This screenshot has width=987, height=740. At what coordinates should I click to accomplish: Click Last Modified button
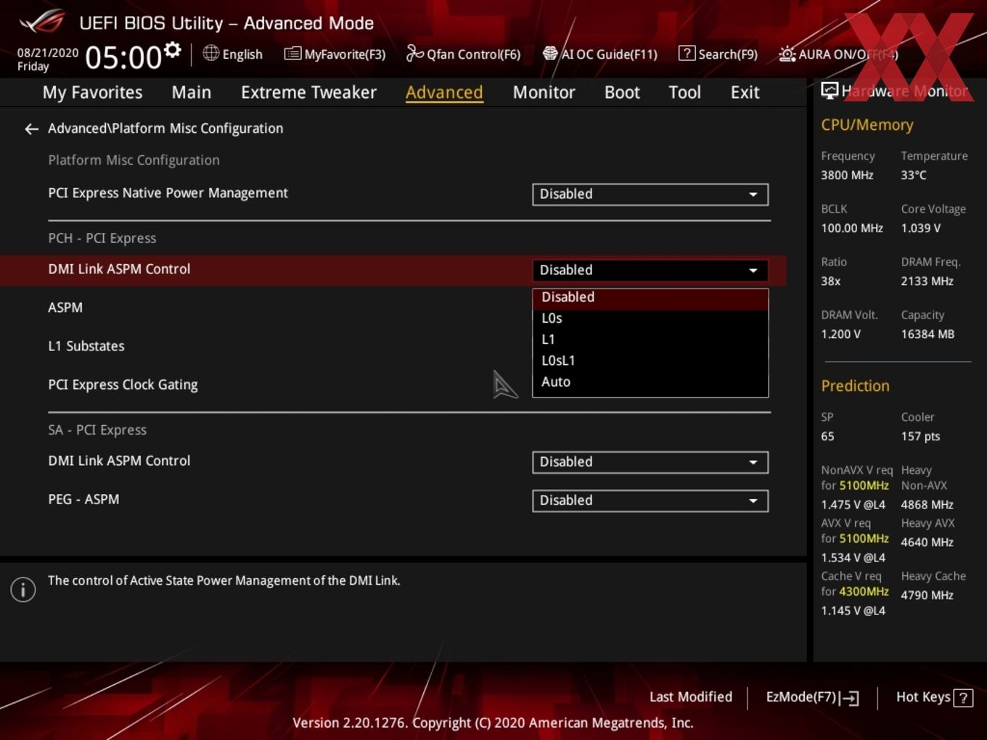tap(691, 697)
